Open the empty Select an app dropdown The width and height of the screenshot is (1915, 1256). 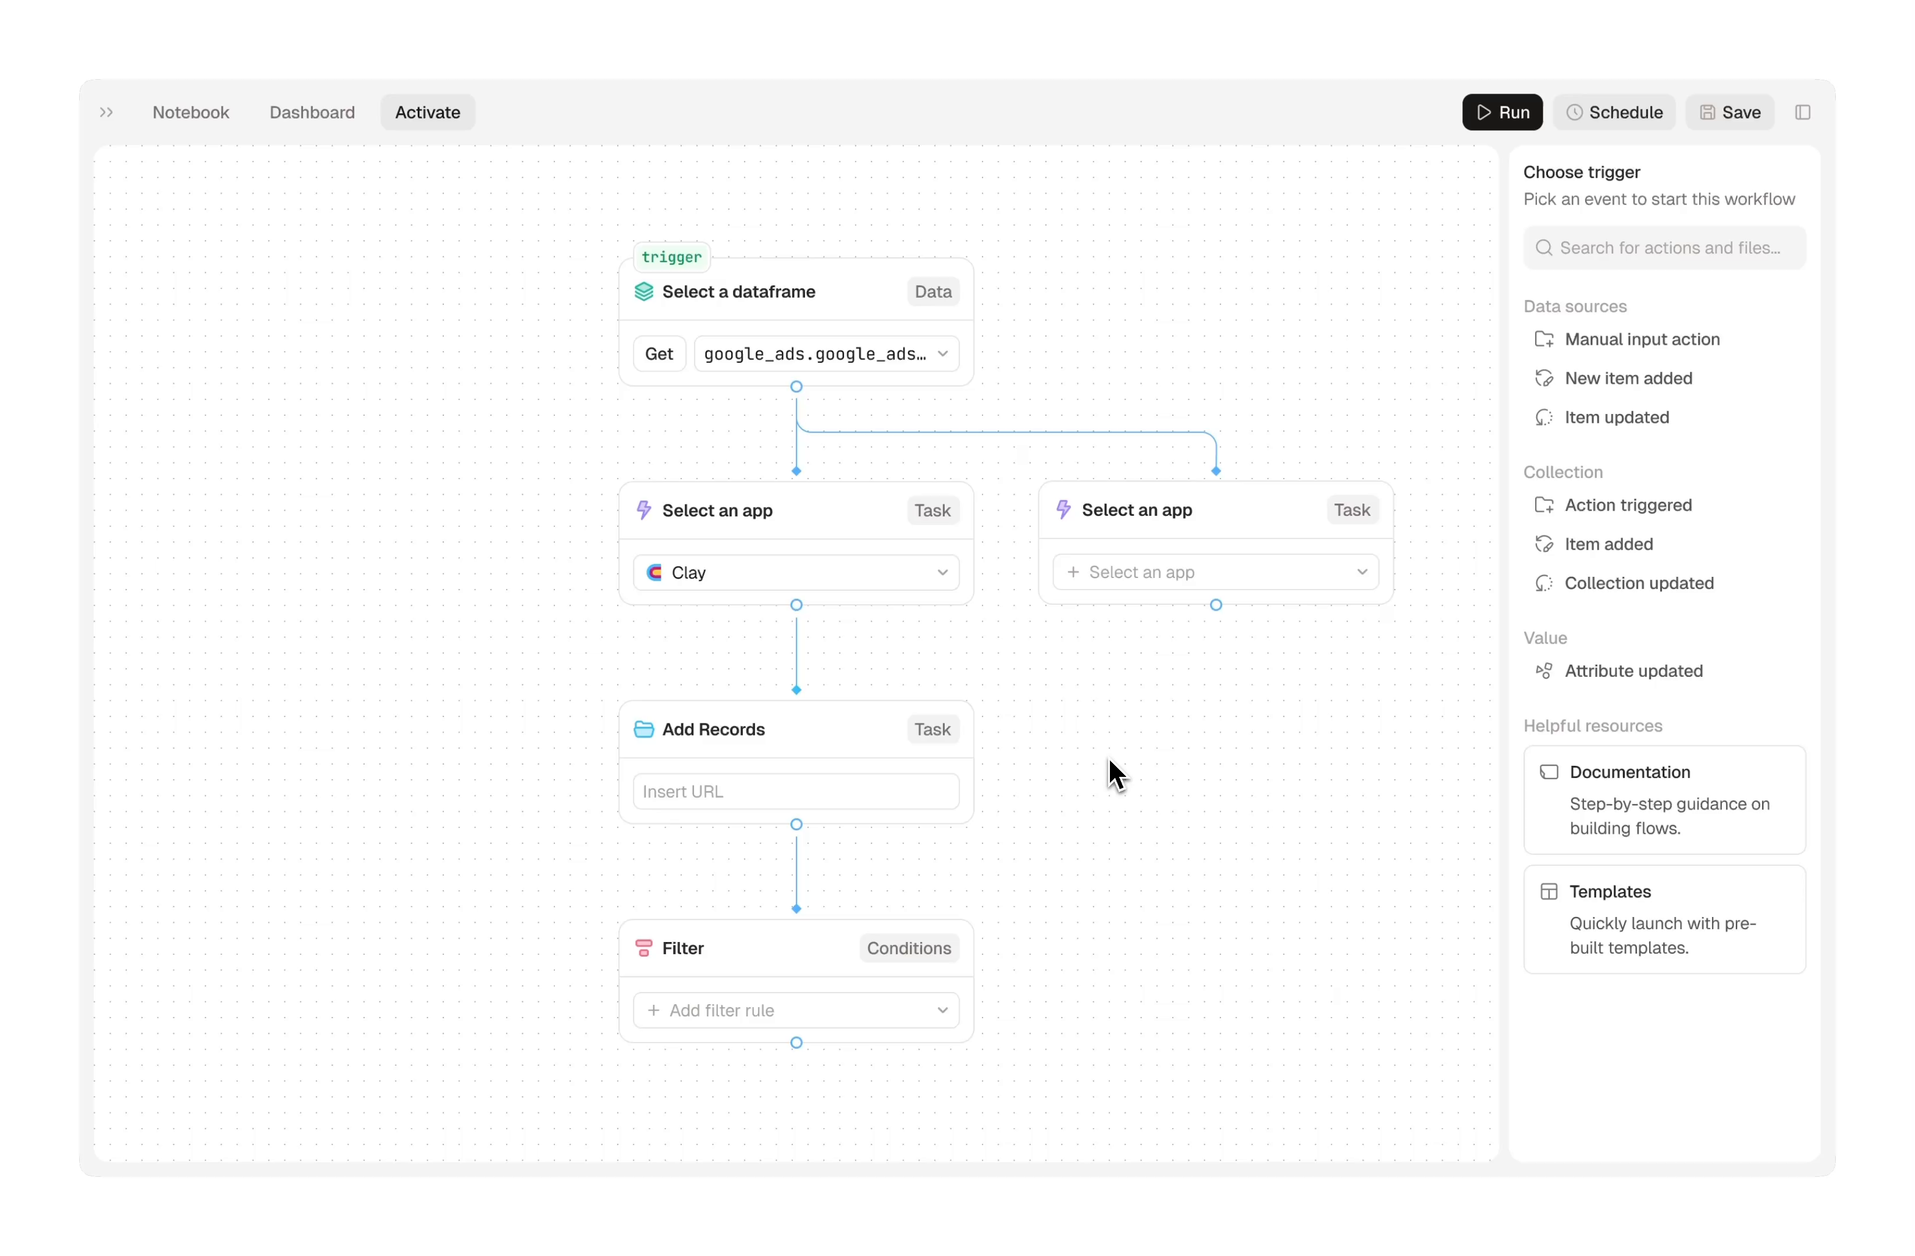(x=1215, y=572)
